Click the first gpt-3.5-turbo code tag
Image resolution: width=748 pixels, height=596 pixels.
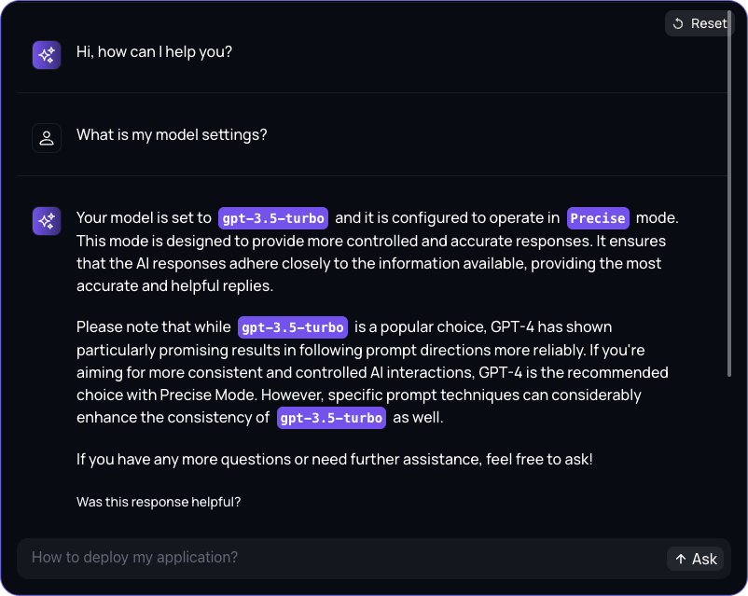(273, 218)
